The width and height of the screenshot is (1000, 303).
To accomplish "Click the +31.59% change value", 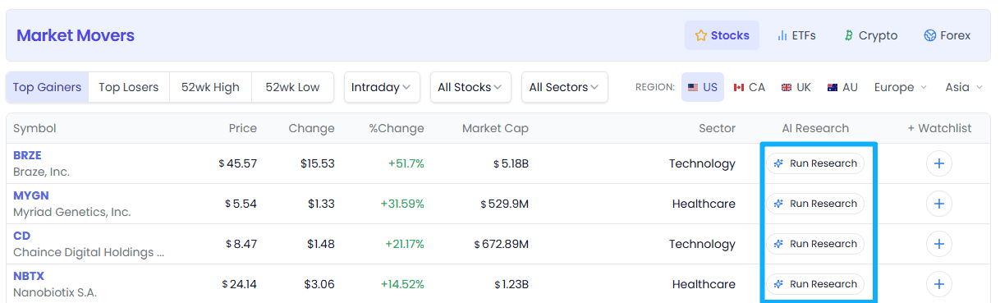I will [402, 204].
